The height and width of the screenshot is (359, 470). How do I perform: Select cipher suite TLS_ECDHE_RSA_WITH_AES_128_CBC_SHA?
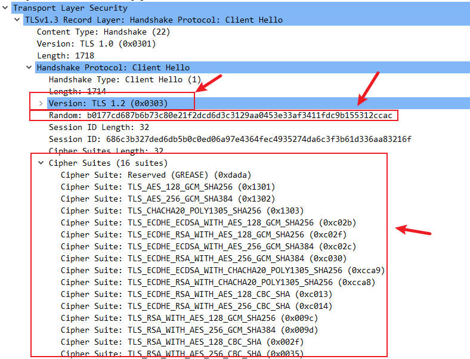[x=196, y=294]
